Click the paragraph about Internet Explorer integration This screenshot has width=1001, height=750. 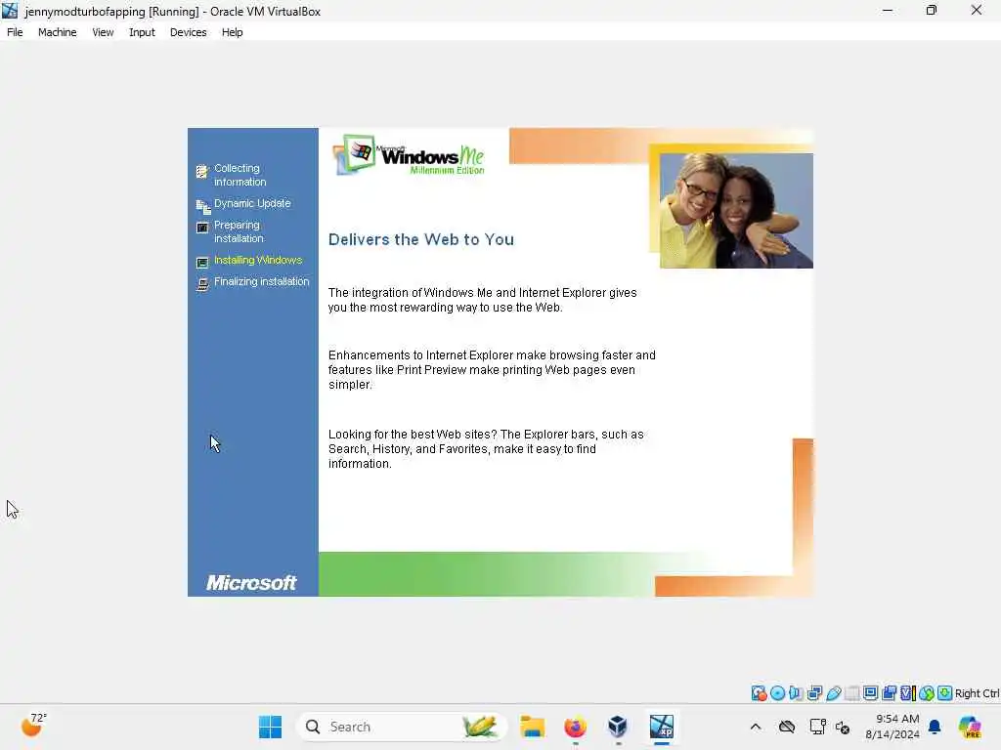[482, 300]
